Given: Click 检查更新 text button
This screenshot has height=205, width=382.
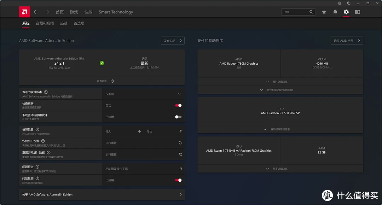Looking at the screenshot, I should click(102, 81).
